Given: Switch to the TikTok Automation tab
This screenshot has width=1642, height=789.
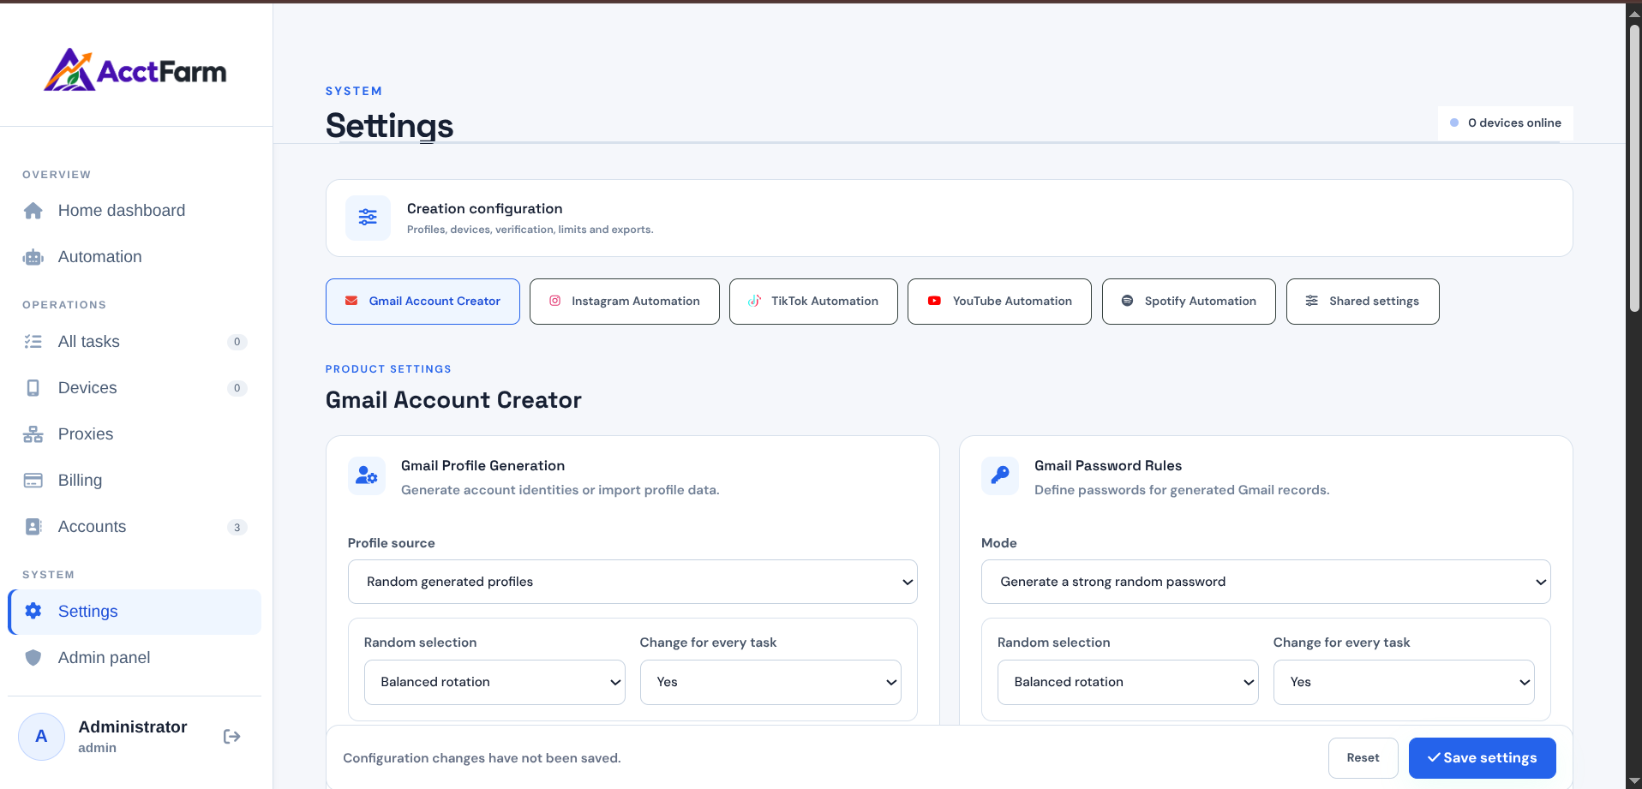Looking at the screenshot, I should 813,302.
